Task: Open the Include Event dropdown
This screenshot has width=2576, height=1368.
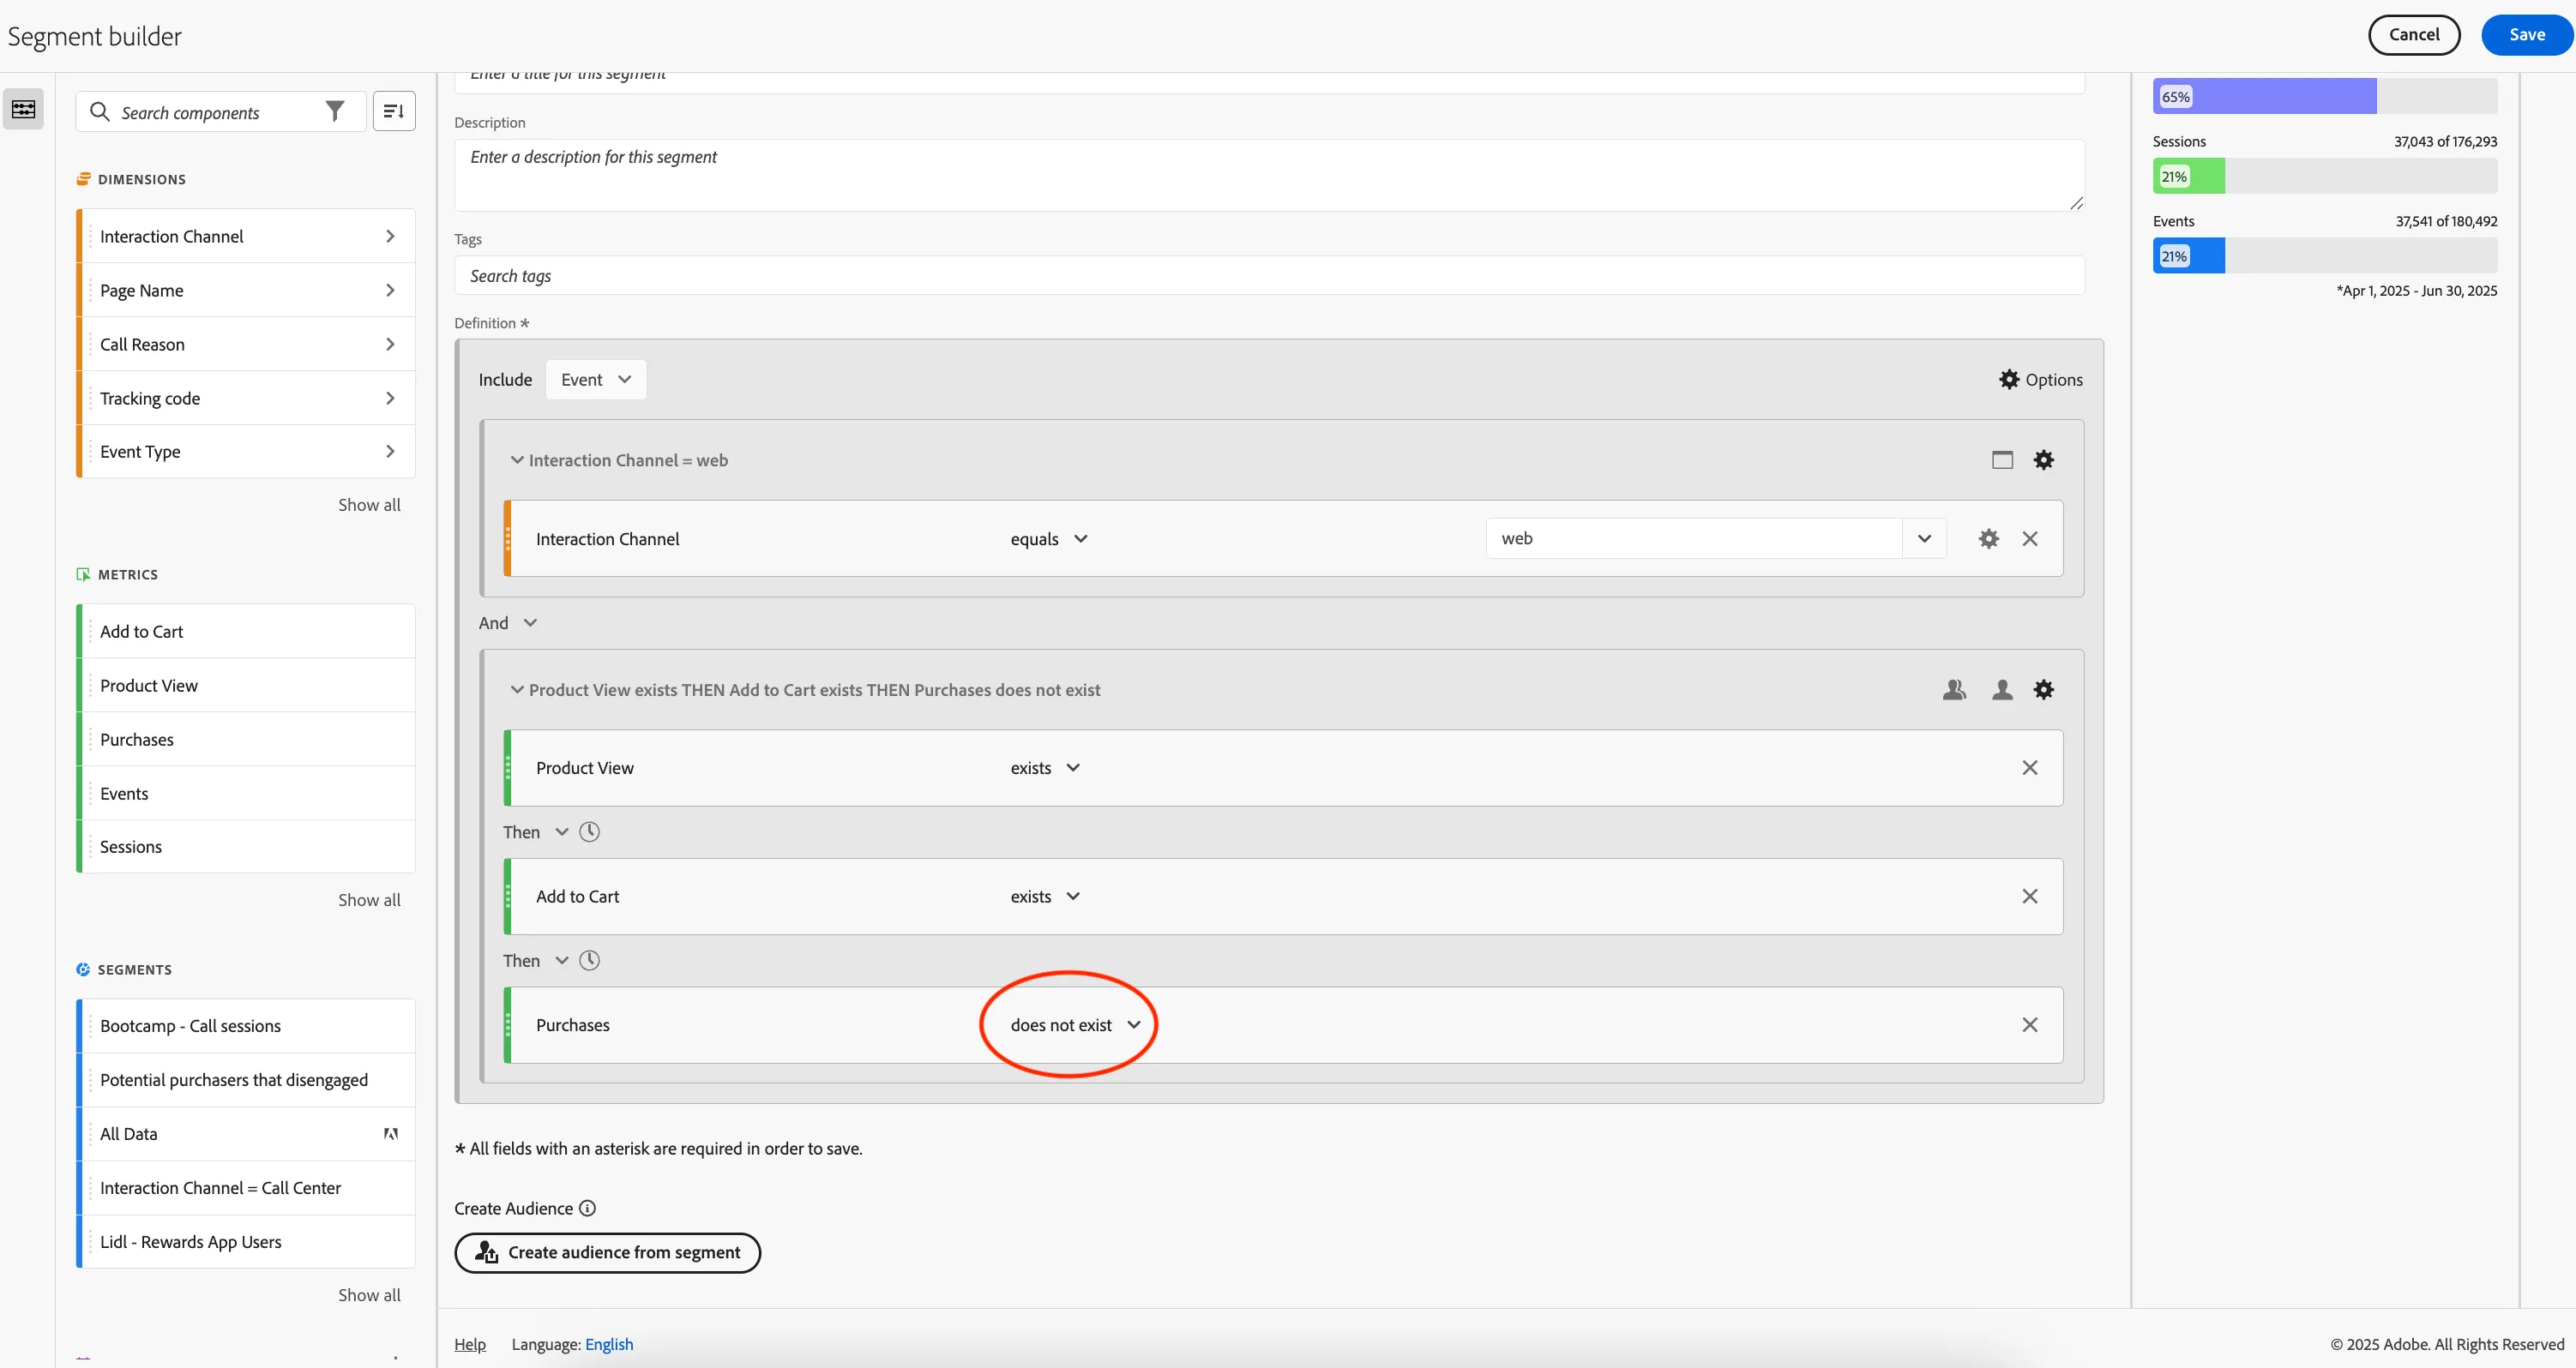Action: [x=596, y=380]
